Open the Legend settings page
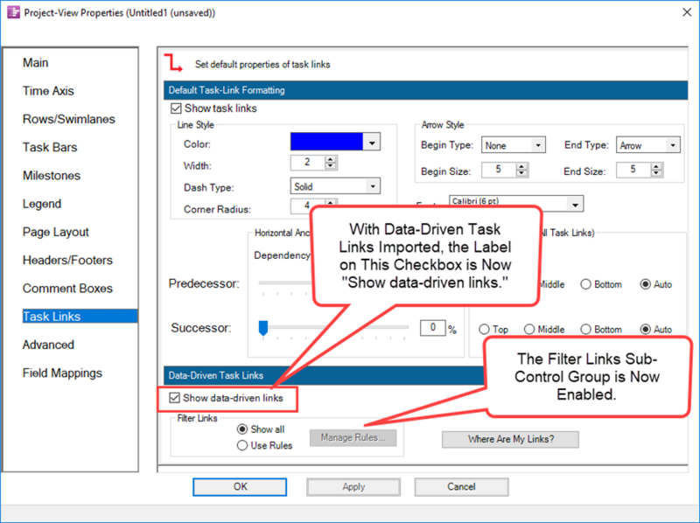 click(42, 204)
